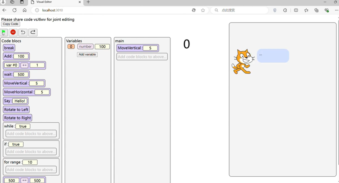Undo the last edit
The height and width of the screenshot is (183, 339).
coord(23,32)
